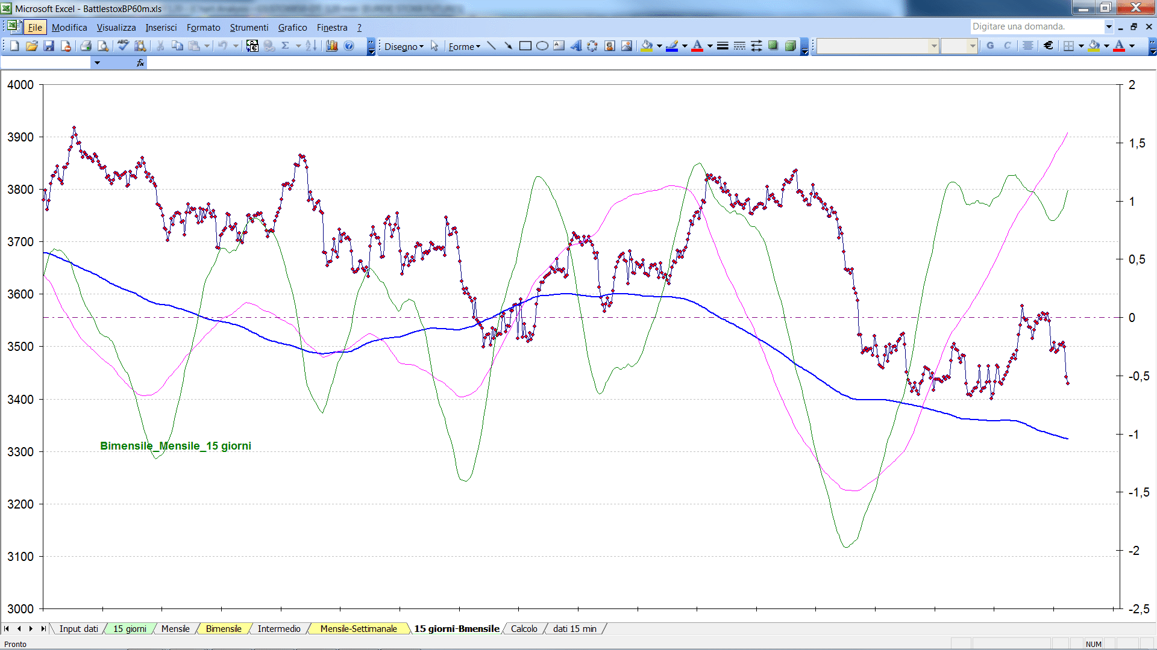Insert picture from file
This screenshot has height=650, width=1157.
[x=627, y=46]
